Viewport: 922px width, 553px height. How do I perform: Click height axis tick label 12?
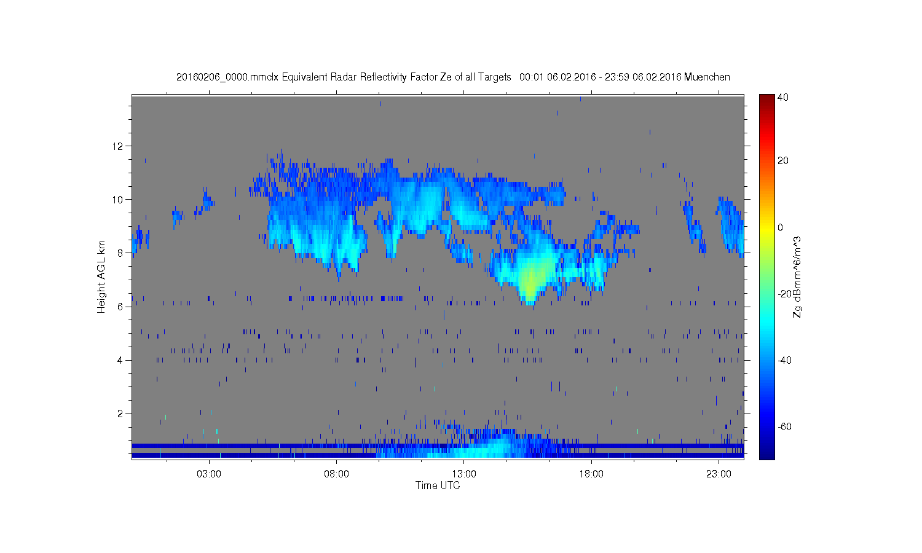[x=119, y=146]
